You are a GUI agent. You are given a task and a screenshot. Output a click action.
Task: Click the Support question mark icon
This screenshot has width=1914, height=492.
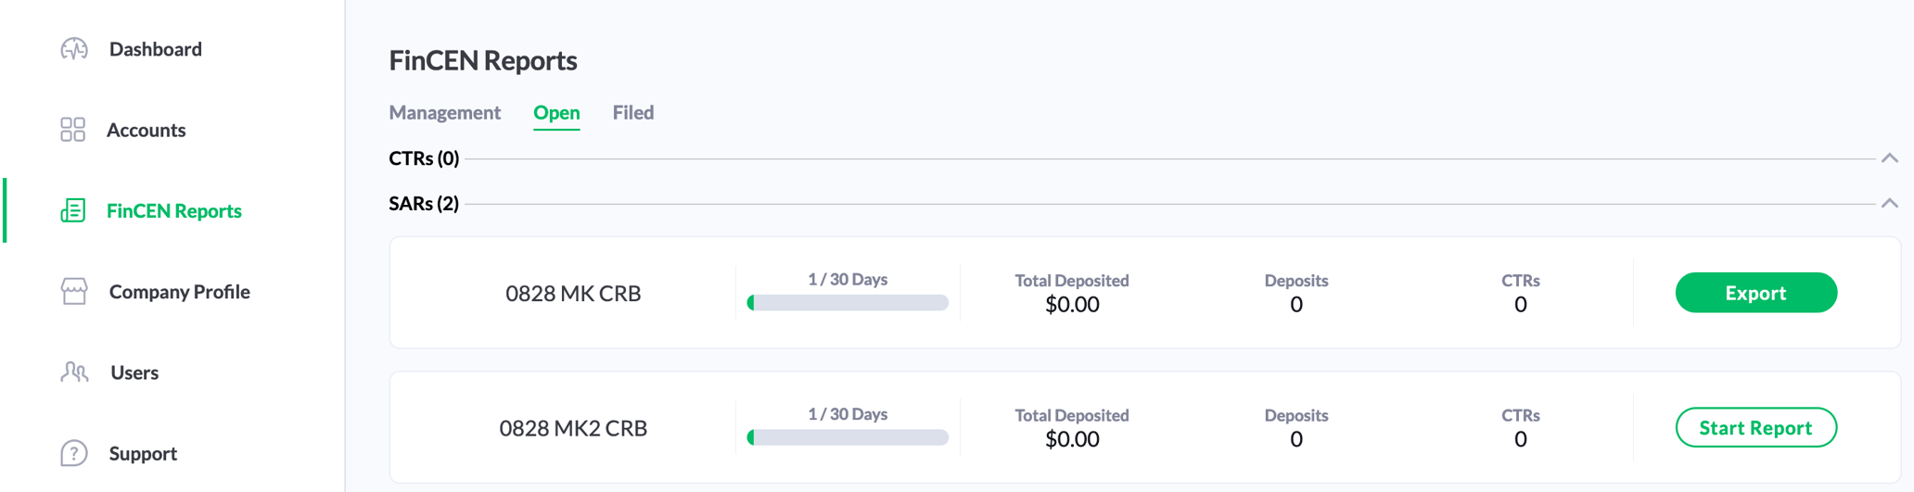tap(74, 453)
